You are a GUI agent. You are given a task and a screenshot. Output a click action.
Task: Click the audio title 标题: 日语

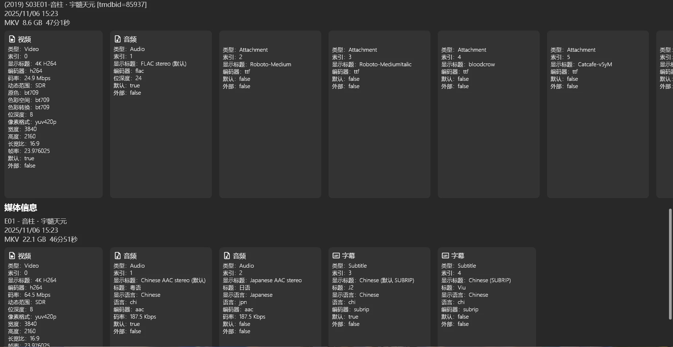coord(236,288)
